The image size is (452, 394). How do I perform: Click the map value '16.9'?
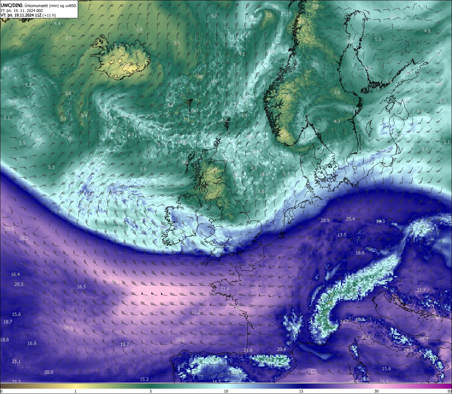pos(32,343)
